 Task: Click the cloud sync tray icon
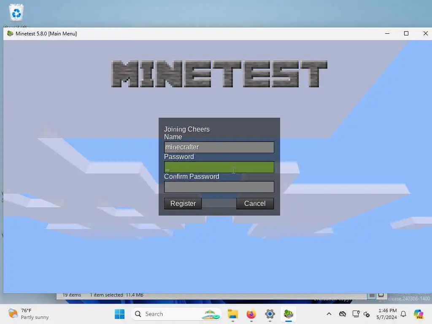pos(343,314)
